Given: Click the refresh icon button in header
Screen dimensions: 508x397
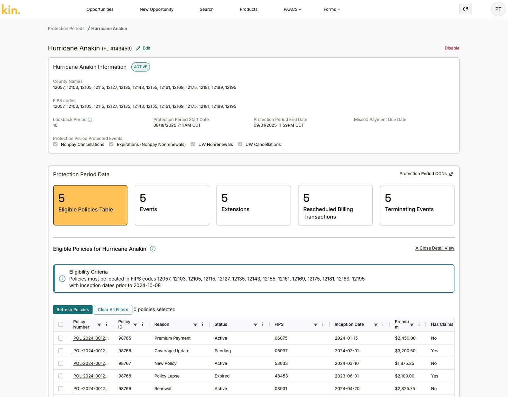Looking at the screenshot, I should tap(465, 9).
